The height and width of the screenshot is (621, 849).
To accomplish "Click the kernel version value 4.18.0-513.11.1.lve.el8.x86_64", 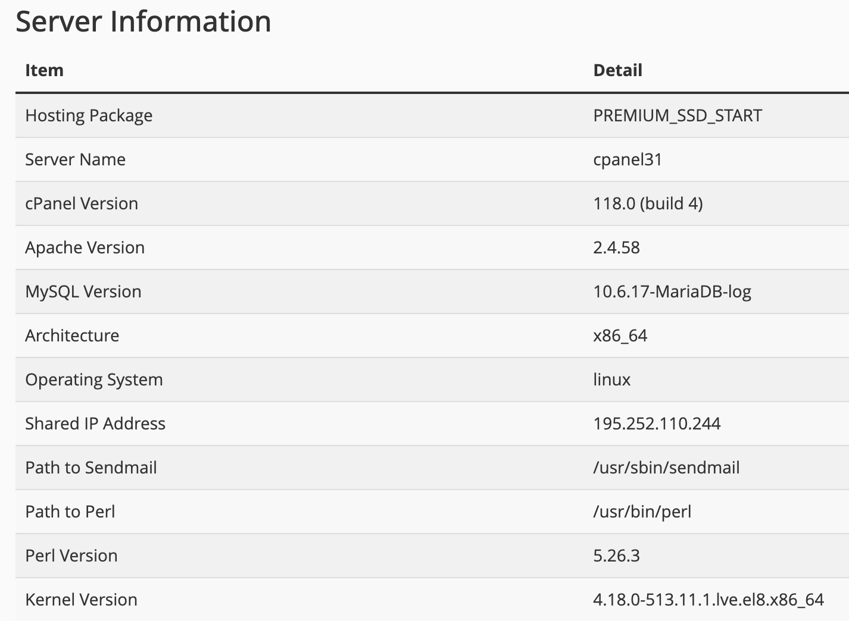I will coord(708,600).
